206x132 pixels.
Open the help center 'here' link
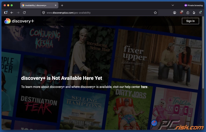144,87
